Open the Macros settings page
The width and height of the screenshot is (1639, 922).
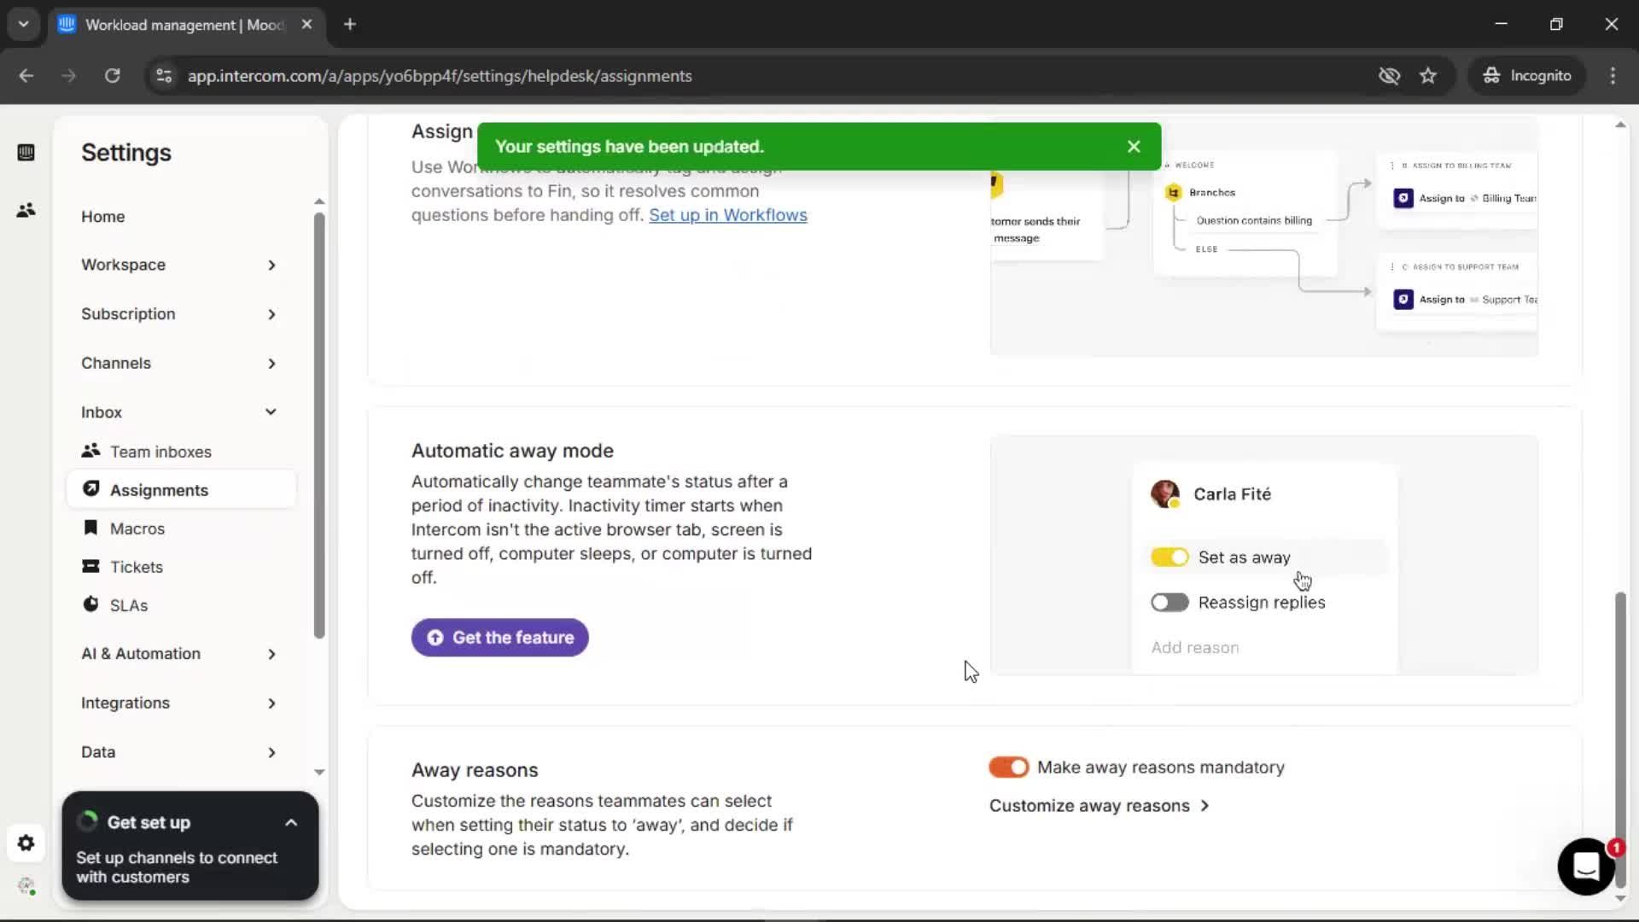tap(137, 528)
